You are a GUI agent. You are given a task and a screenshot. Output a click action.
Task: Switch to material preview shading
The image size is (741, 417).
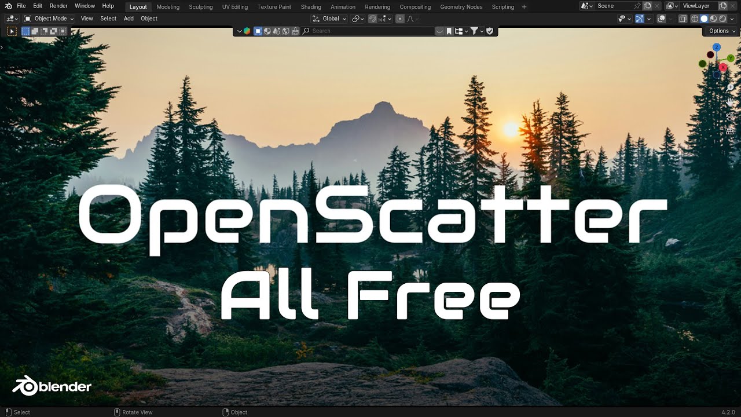713,19
